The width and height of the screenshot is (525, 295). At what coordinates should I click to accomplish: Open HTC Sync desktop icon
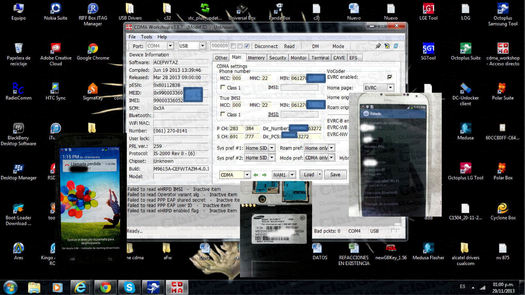[x=55, y=92]
